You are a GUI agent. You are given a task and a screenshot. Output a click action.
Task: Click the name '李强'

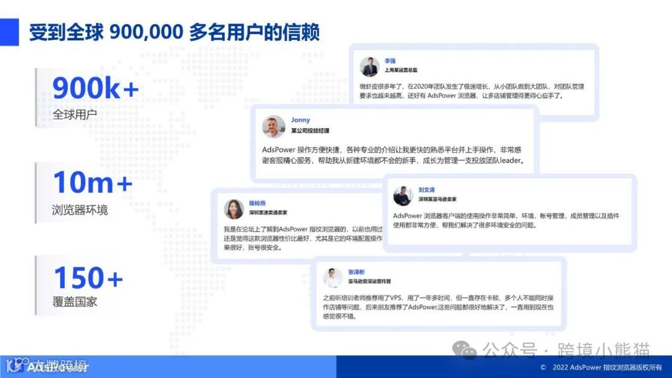390,61
